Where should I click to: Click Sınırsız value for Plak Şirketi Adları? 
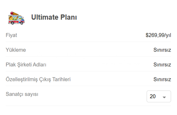(162, 64)
